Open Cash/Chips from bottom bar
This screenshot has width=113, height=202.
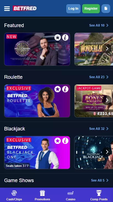pyautogui.click(x=14, y=195)
